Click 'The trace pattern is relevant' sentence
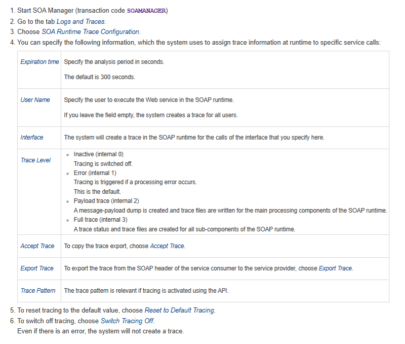The width and height of the screenshot is (405, 344). 146,291
